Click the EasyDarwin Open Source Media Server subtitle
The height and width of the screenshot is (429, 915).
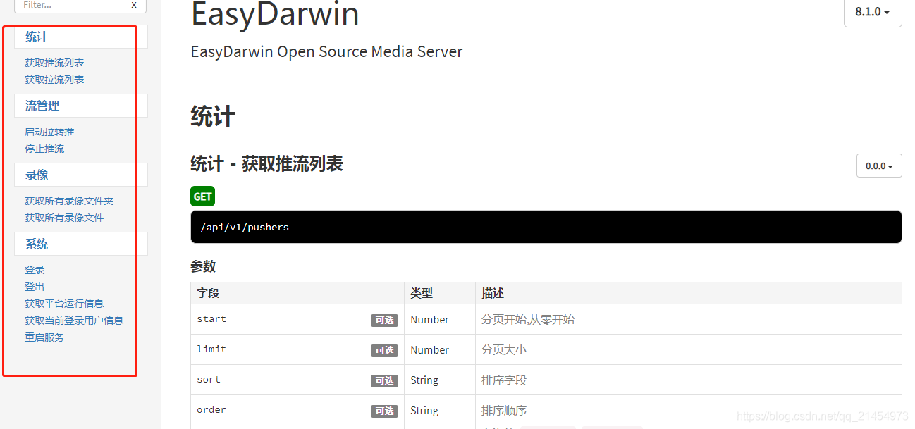[x=326, y=52]
